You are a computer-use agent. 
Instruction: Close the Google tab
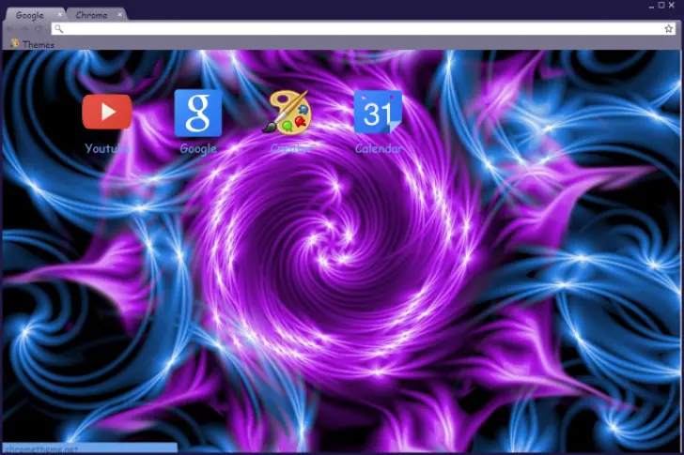pyautogui.click(x=59, y=15)
